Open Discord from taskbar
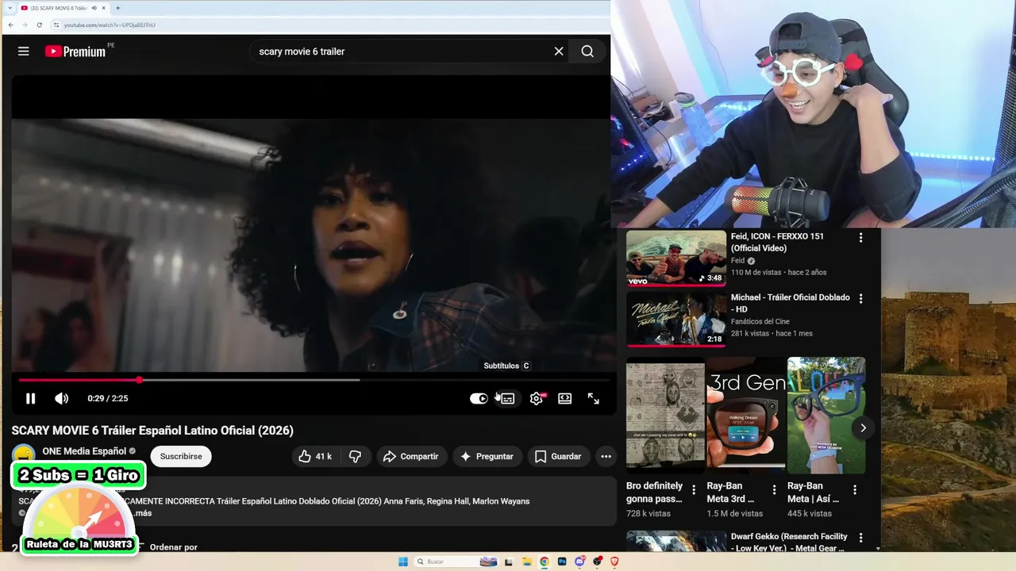 (579, 561)
